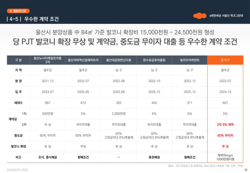Select the '607' 세대수 cell

pyautogui.click(x=225, y=103)
